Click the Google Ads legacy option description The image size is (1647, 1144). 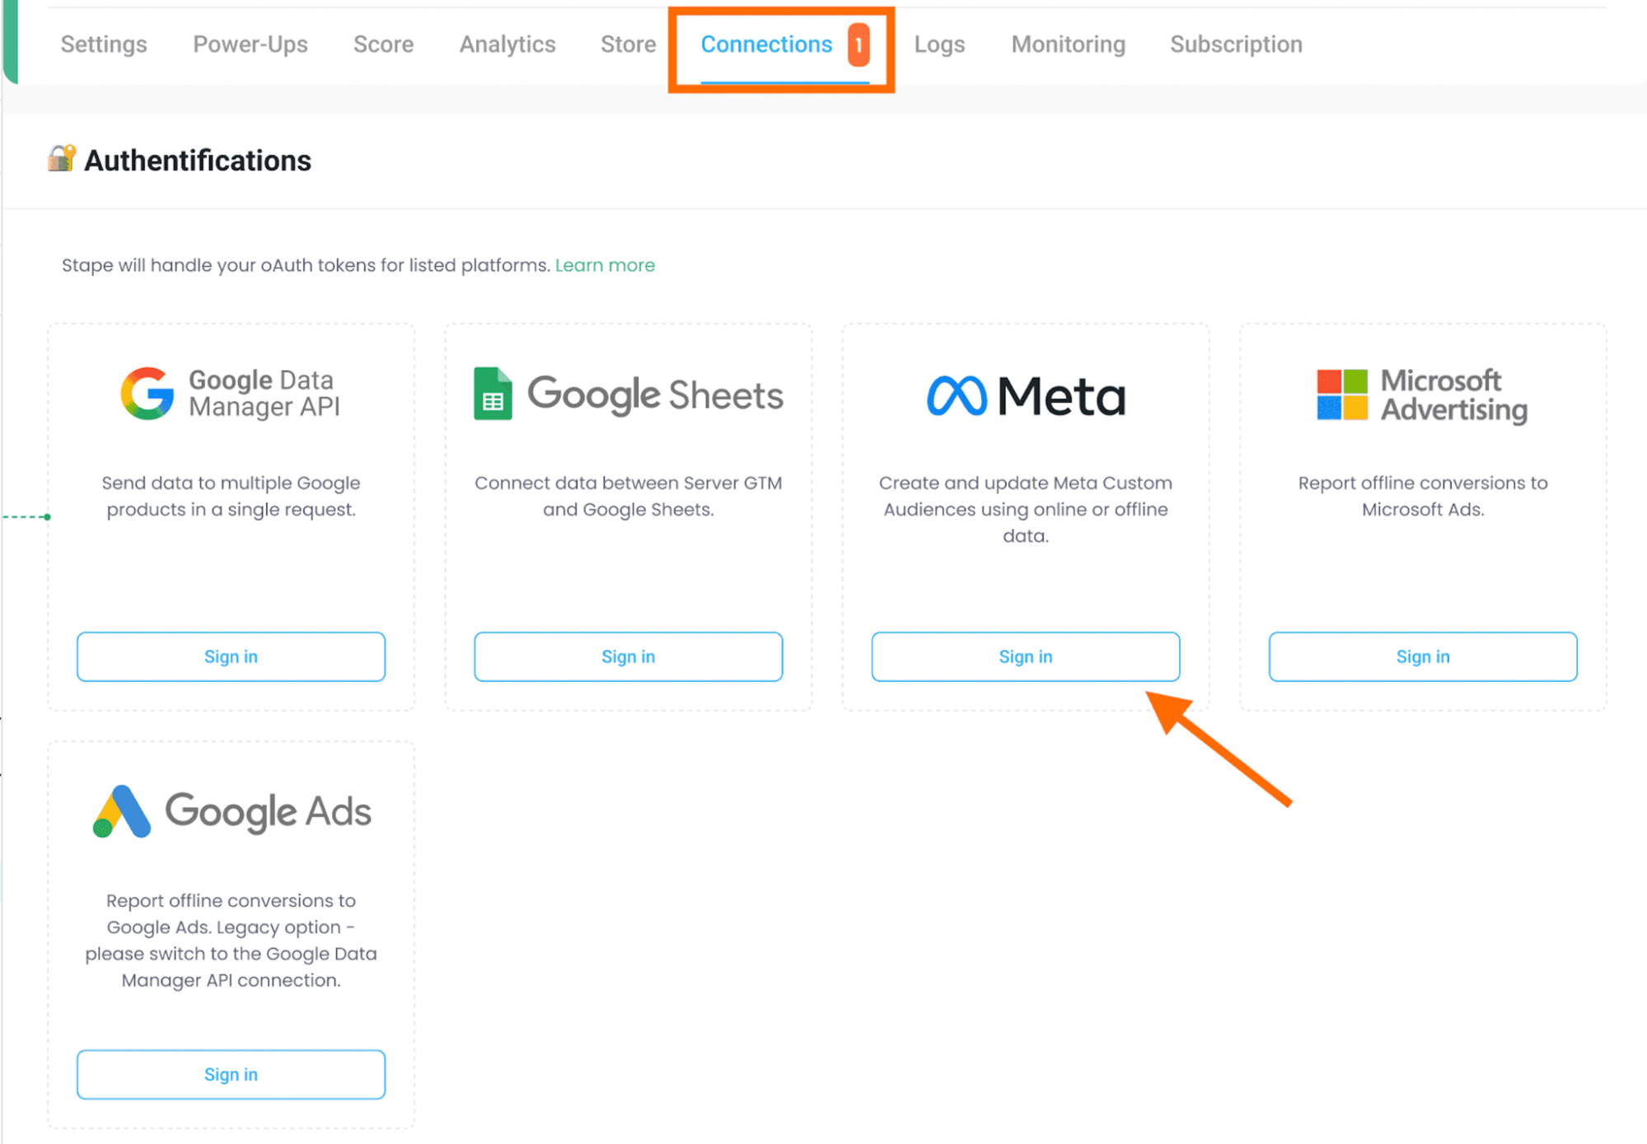[x=231, y=940]
